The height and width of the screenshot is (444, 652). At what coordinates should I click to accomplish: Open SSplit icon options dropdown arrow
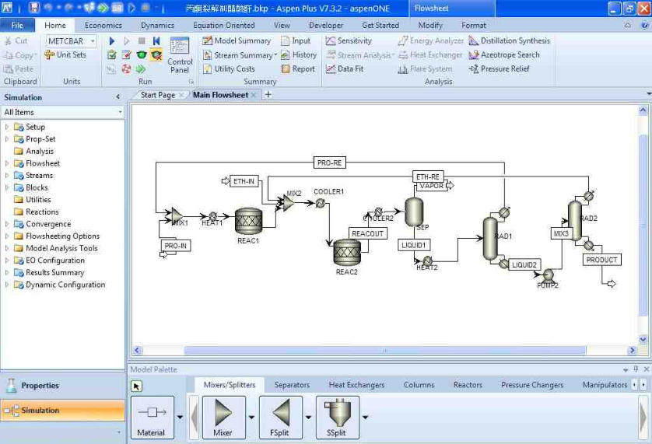[x=365, y=417]
